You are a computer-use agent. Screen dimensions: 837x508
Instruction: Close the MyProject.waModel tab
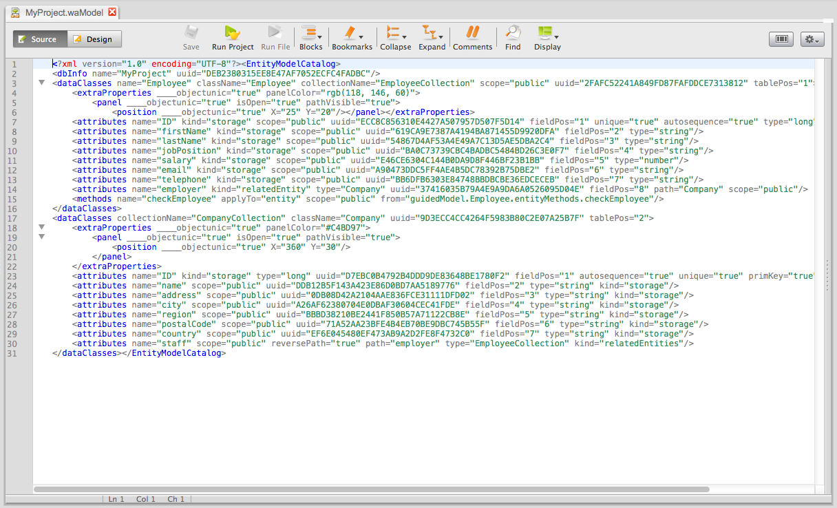(112, 12)
